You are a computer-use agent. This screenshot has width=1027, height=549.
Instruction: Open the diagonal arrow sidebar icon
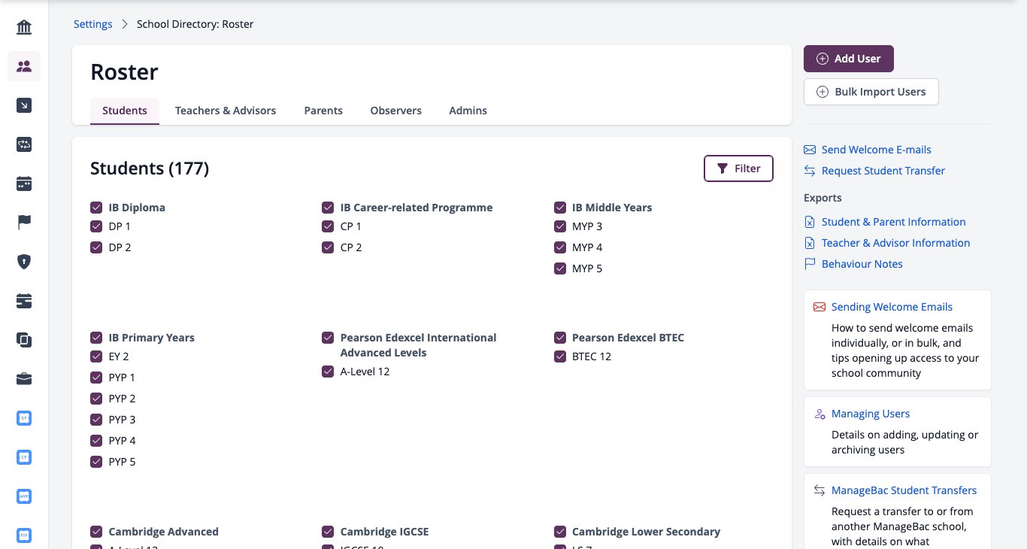coord(24,105)
